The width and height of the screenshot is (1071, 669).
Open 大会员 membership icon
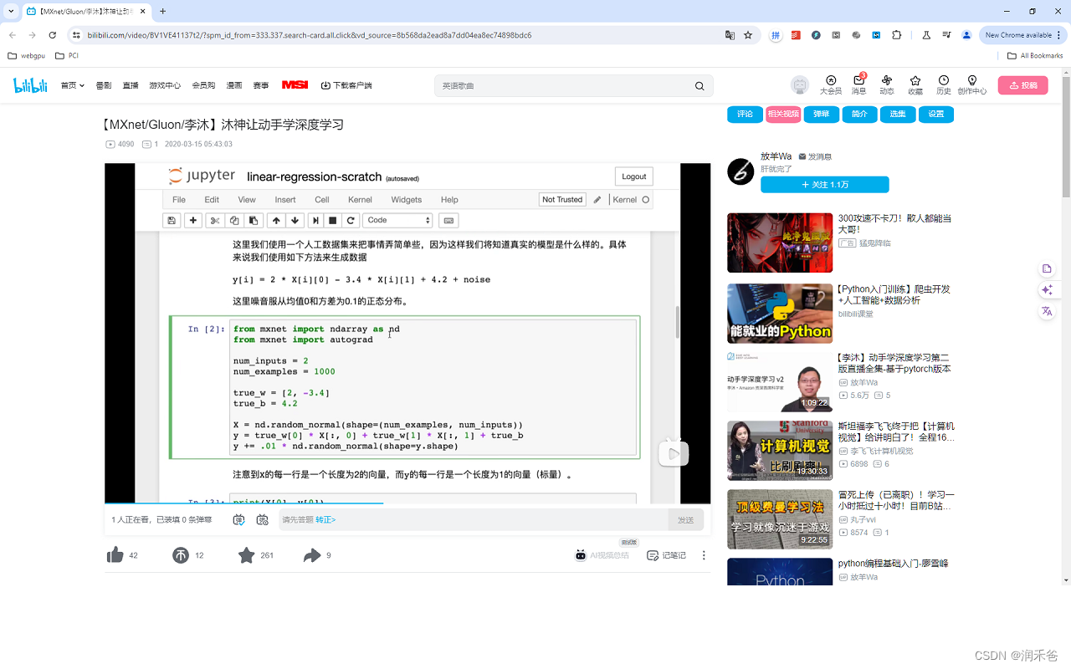click(831, 84)
